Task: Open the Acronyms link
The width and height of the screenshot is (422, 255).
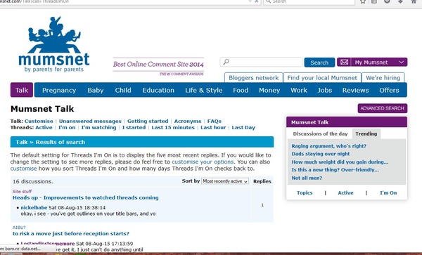Action: [188, 122]
